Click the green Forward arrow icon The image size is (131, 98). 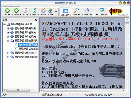[17, 11]
